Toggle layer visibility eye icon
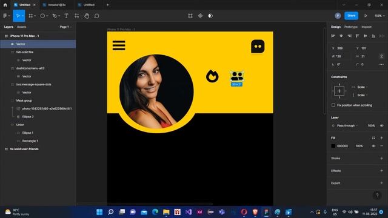The image size is (388, 218). 381,125
